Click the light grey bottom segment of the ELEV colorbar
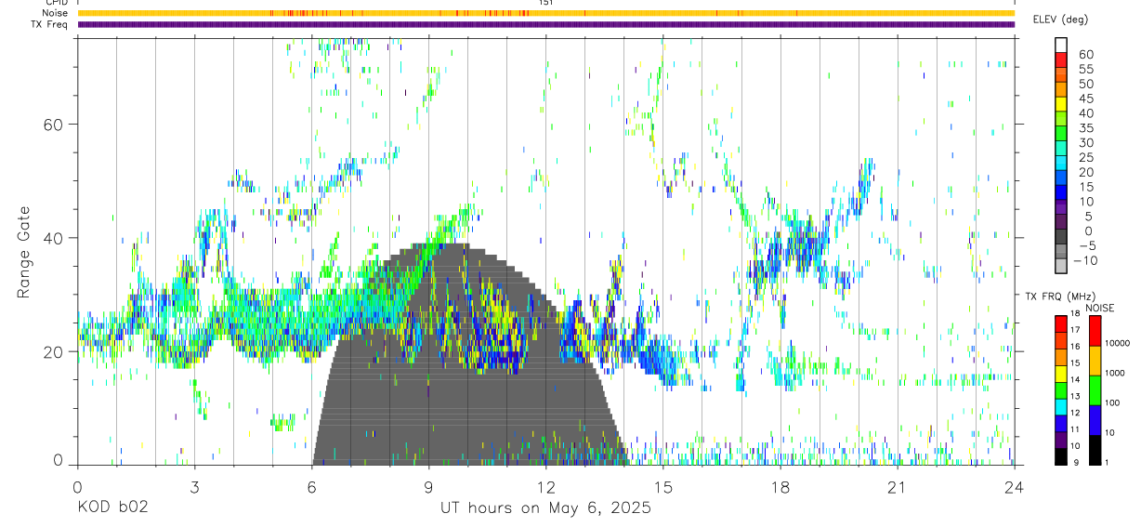 [1061, 267]
